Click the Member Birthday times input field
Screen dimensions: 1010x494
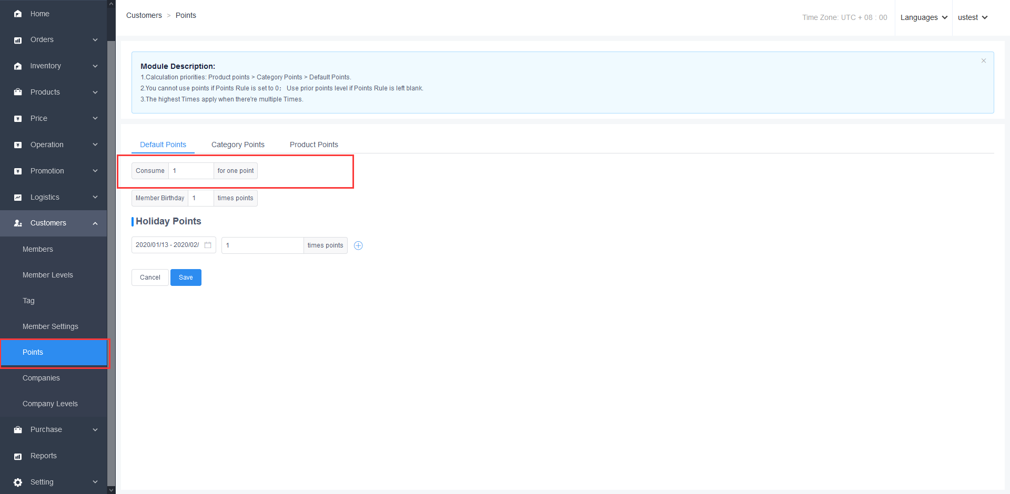[200, 198]
